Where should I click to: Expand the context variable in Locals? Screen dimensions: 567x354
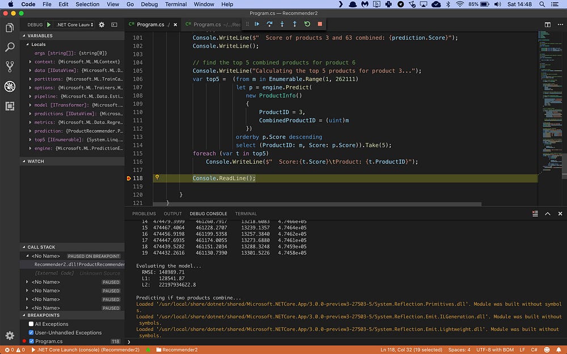pyautogui.click(x=30, y=62)
